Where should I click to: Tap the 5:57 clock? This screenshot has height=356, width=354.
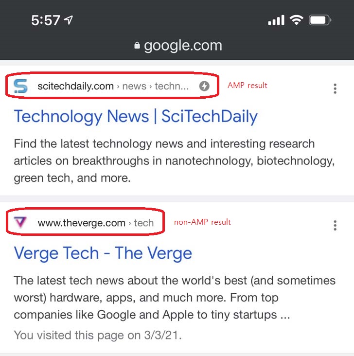point(45,20)
